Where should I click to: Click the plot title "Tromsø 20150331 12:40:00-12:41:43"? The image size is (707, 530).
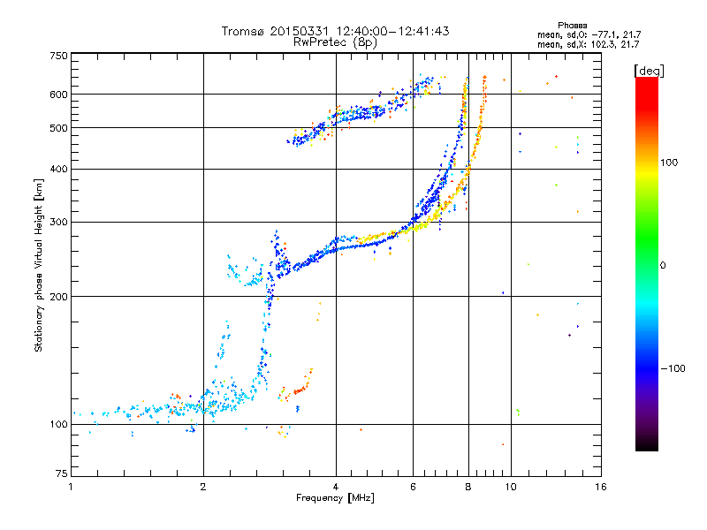point(335,31)
